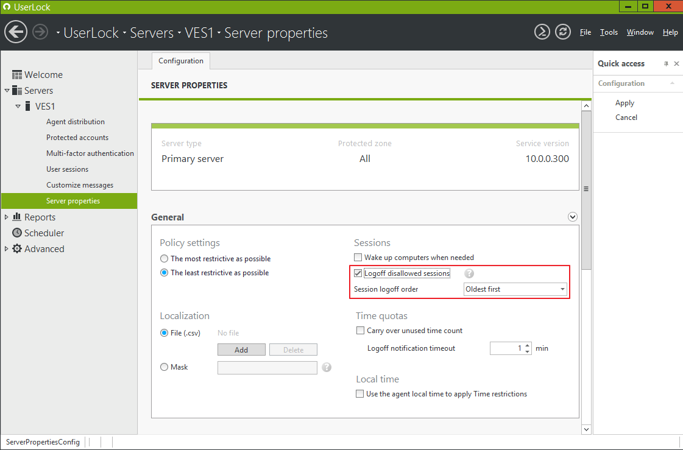The image size is (683, 450).
Task: Collapse the Servers tree node
Action: click(7, 91)
